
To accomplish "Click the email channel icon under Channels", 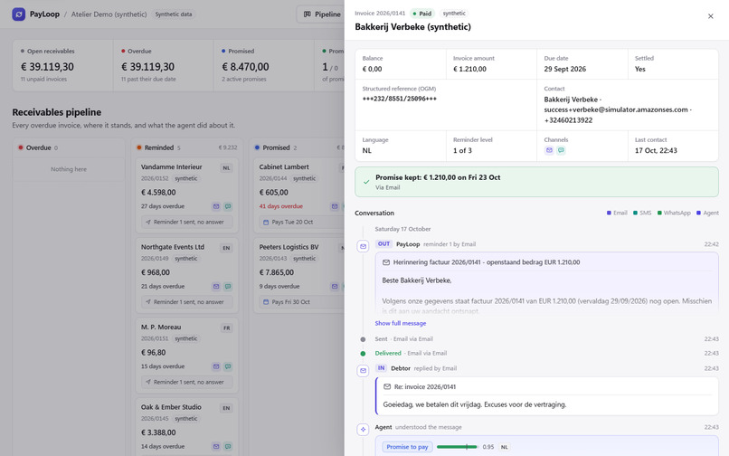I will point(549,150).
